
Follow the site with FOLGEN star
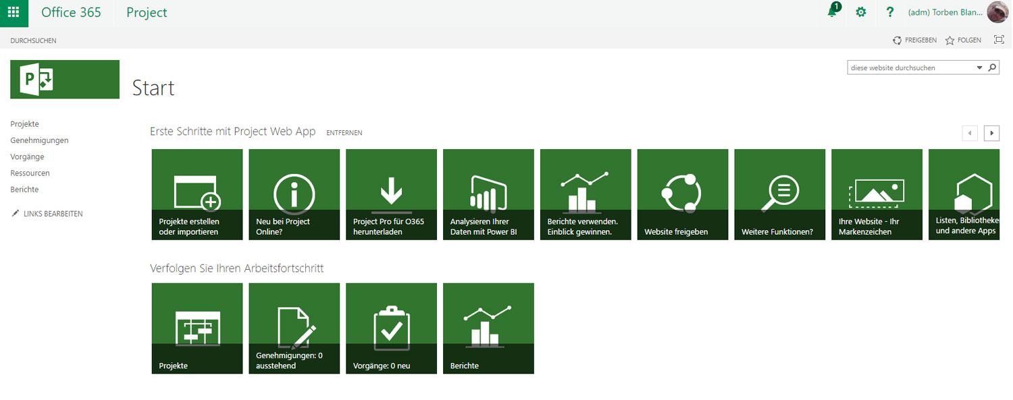tap(963, 40)
